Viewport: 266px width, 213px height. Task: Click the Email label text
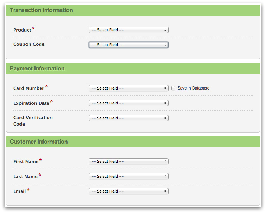pyautogui.click(x=19, y=191)
